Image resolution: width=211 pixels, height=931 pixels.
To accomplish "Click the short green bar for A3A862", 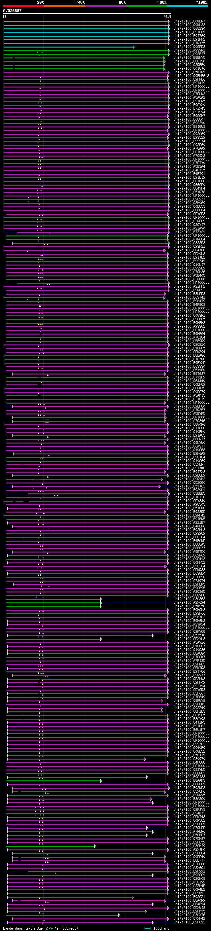I will (x=54, y=599).
